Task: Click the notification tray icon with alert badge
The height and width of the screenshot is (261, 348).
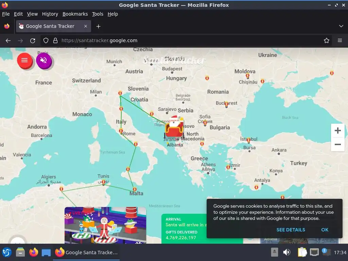Action: [x=326, y=252]
